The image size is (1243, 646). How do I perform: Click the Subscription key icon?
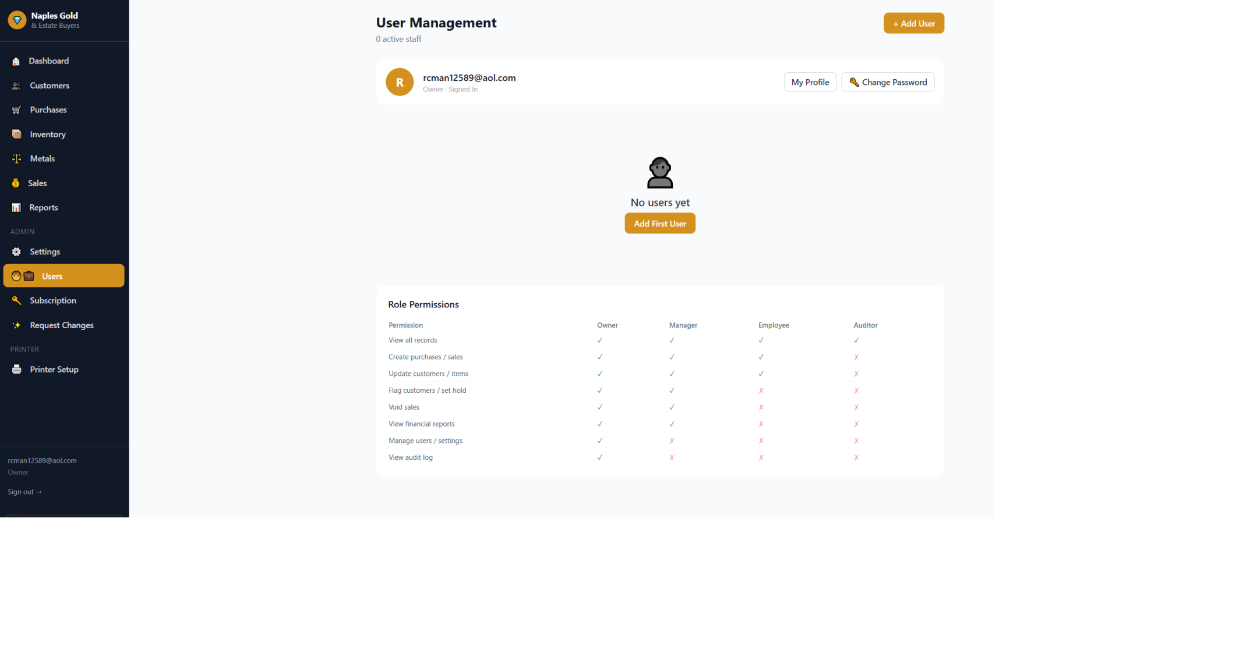[16, 301]
